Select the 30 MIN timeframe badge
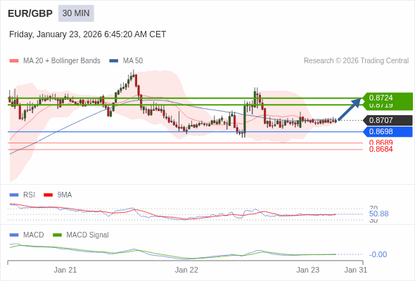The width and height of the screenshot is (415, 281). 76,13
